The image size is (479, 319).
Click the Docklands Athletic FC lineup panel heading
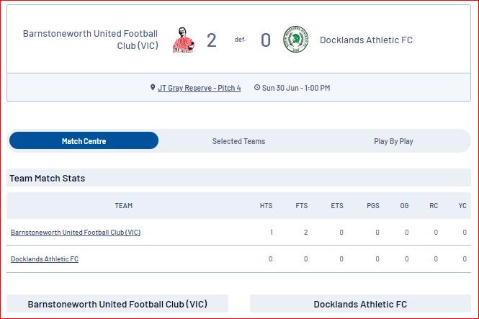pos(360,305)
